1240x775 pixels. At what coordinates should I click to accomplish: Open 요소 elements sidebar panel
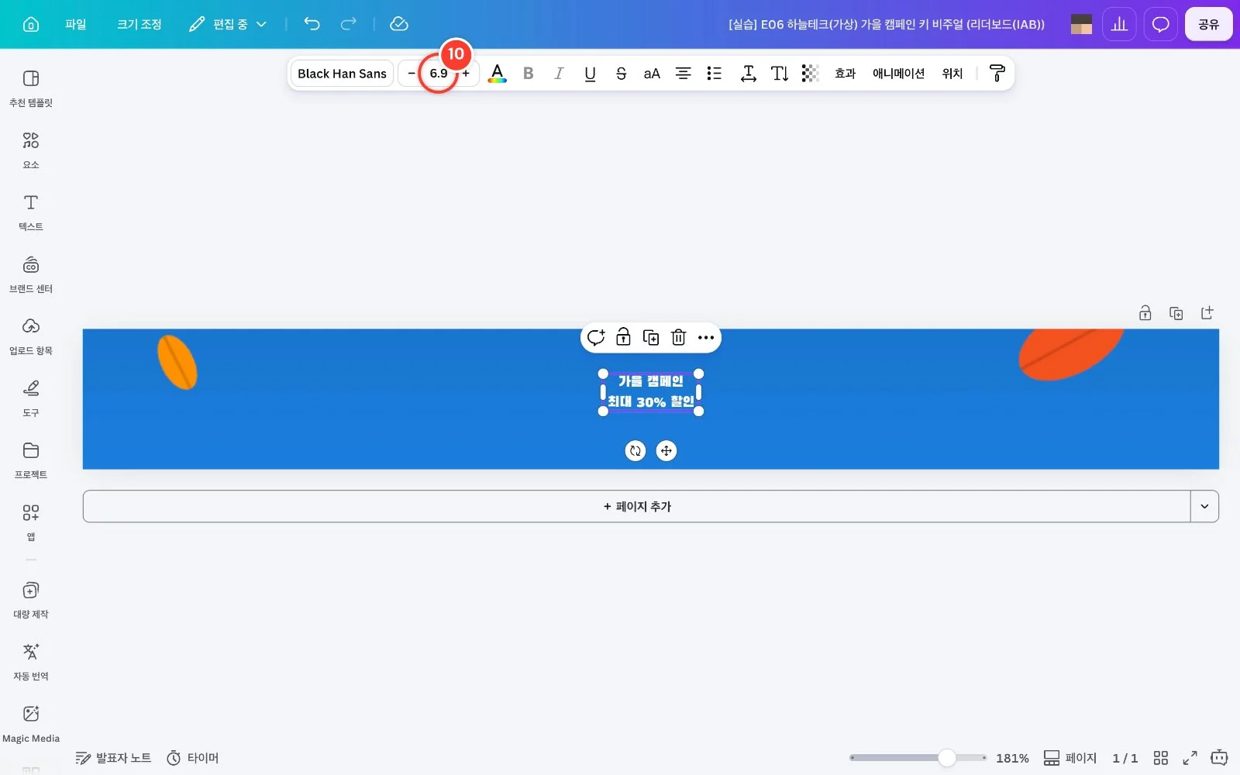coord(31,150)
